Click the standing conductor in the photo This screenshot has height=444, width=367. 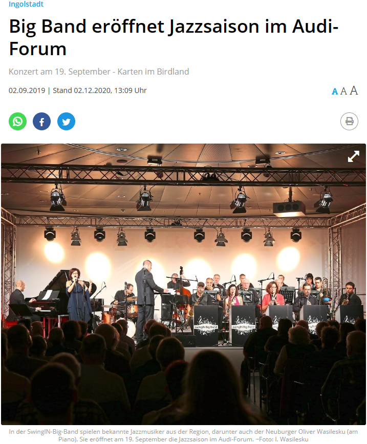click(147, 301)
